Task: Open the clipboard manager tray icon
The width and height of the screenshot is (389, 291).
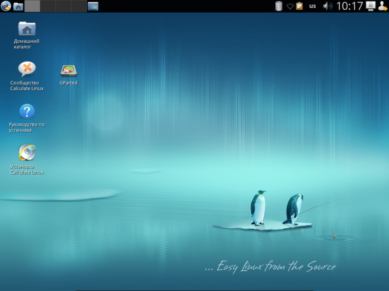Action: click(300, 6)
